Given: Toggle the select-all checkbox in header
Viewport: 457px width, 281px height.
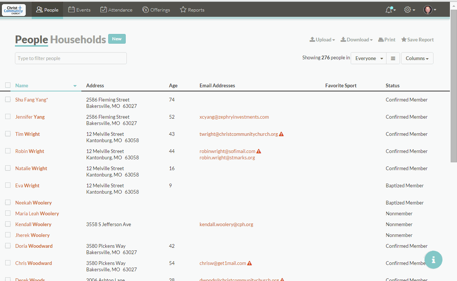Looking at the screenshot, I should pyautogui.click(x=7, y=85).
